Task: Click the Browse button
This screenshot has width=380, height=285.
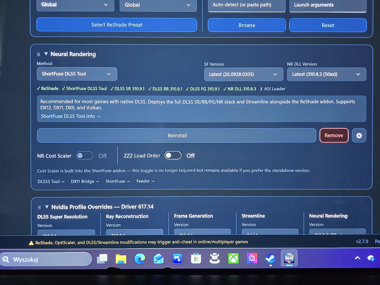Action: [247, 25]
